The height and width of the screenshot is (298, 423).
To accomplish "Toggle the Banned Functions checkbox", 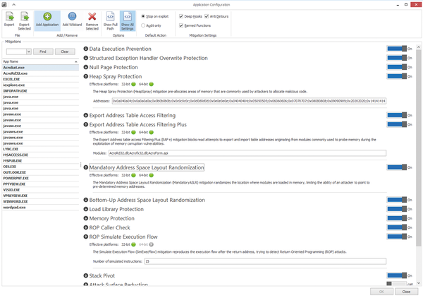I will [181, 25].
